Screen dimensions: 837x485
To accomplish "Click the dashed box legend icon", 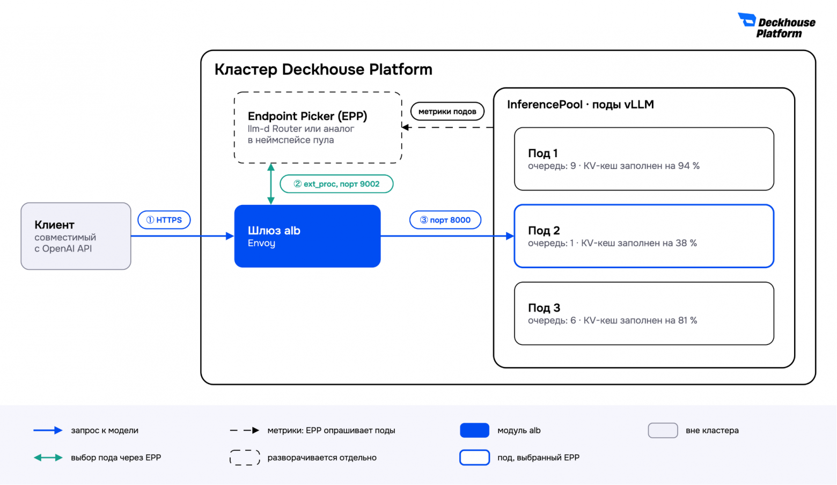I will point(245,458).
